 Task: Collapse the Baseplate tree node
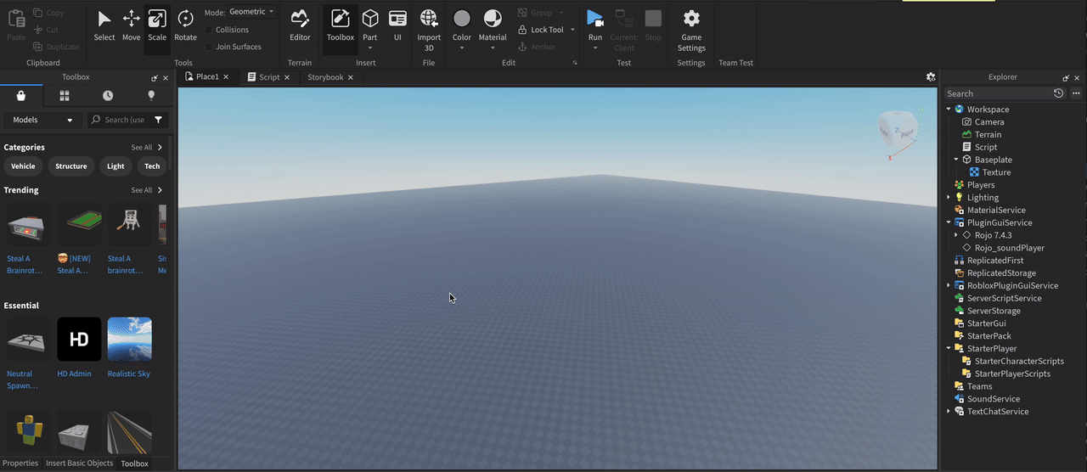click(957, 160)
